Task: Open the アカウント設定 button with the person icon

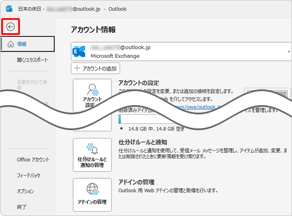Action: click(92, 95)
